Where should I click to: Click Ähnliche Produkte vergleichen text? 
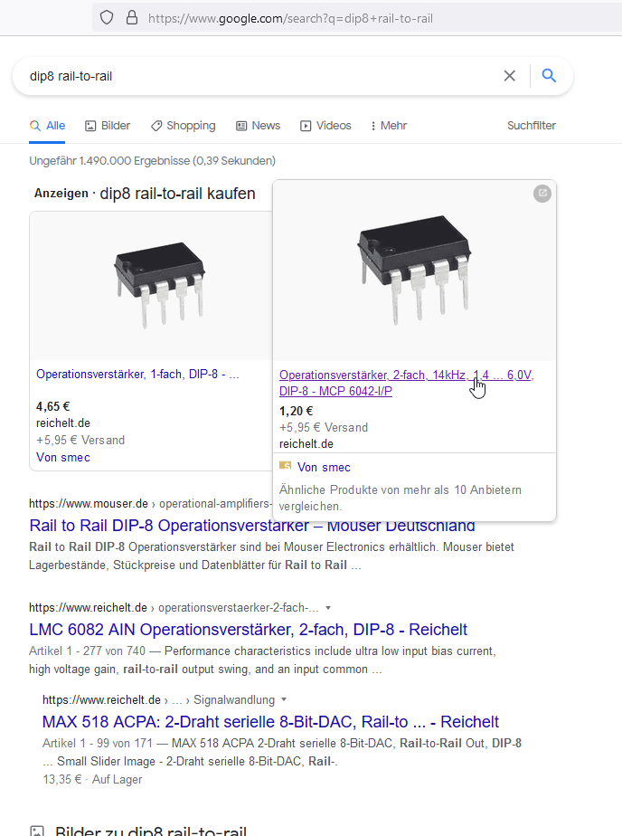click(x=401, y=498)
